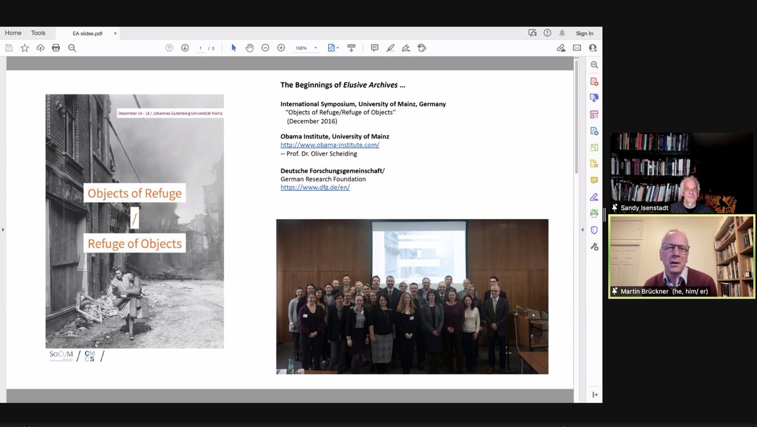
Task: Expand the left navigation pane arrow
Action: (x=3, y=229)
